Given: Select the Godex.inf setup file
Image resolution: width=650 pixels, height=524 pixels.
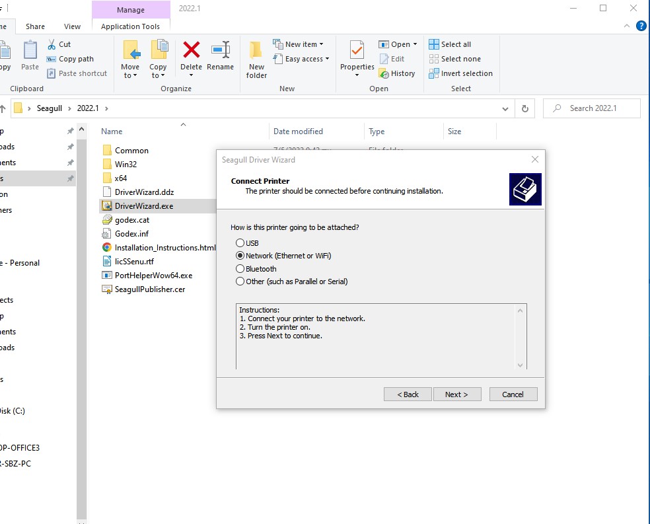Looking at the screenshot, I should tap(126, 234).
